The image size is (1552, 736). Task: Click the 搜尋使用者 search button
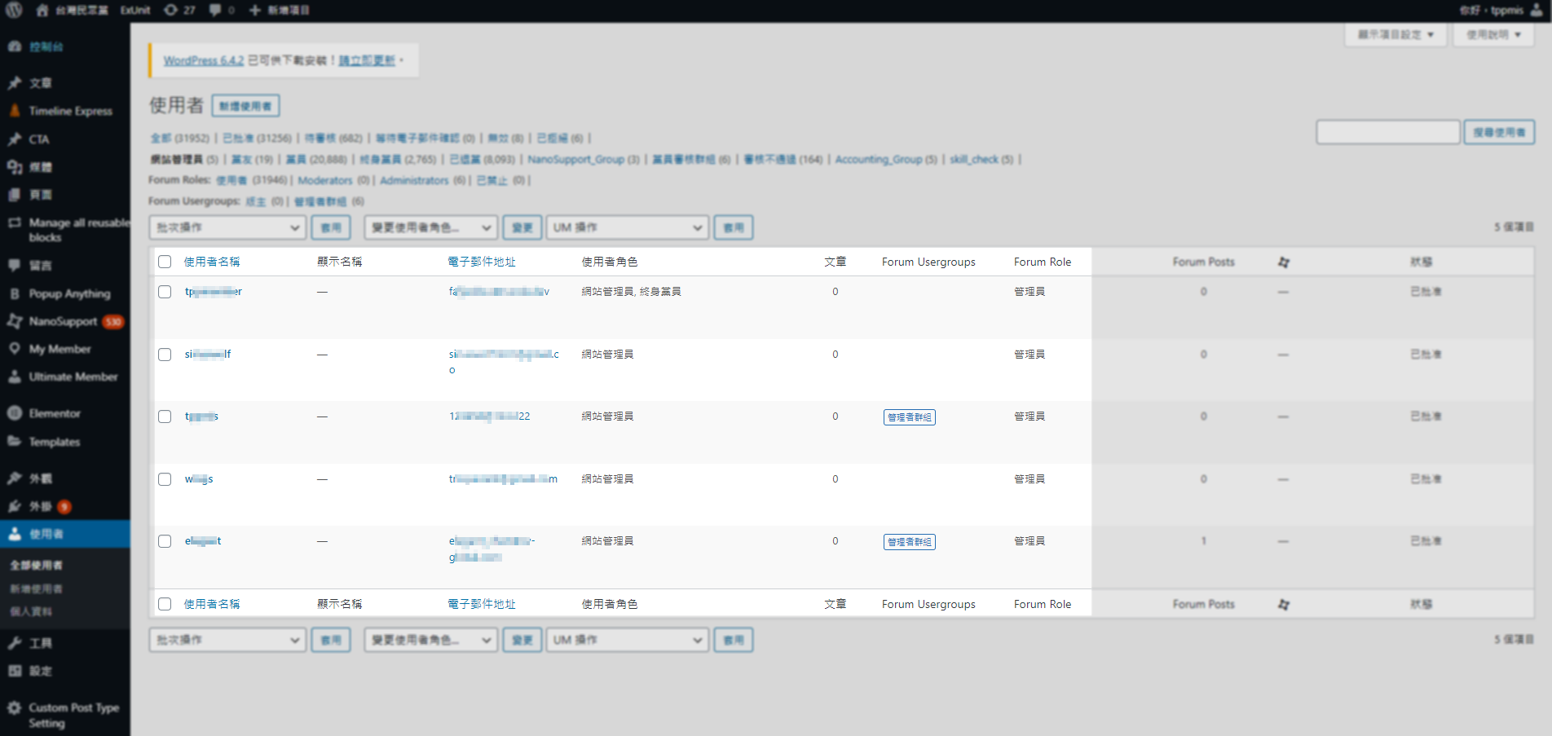[x=1499, y=132]
